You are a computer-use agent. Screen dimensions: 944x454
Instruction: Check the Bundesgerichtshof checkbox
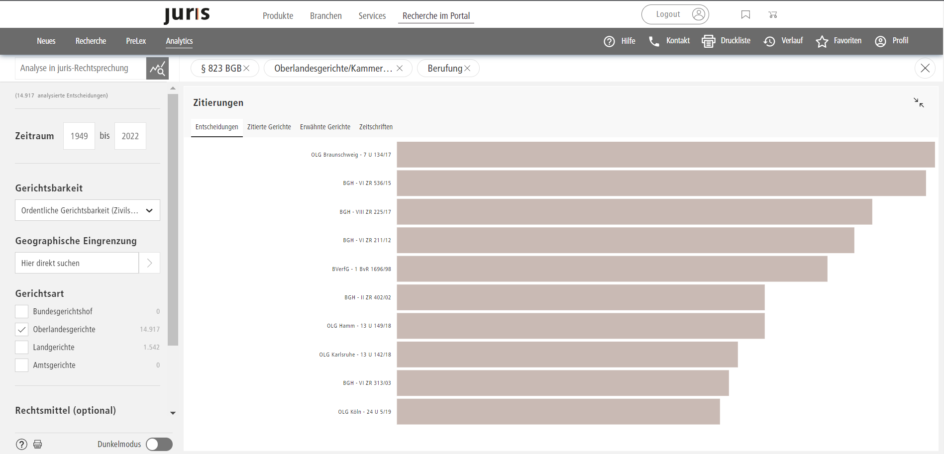[22, 311]
